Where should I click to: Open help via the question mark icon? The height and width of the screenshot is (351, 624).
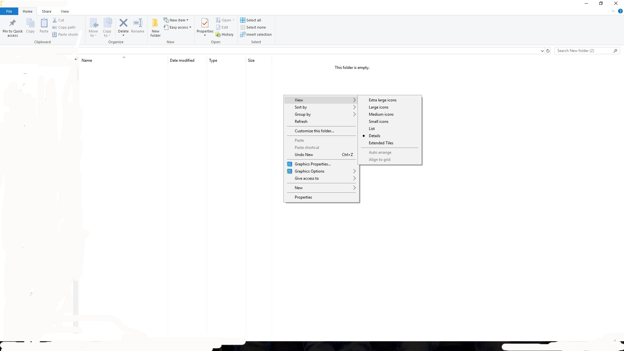coord(620,11)
